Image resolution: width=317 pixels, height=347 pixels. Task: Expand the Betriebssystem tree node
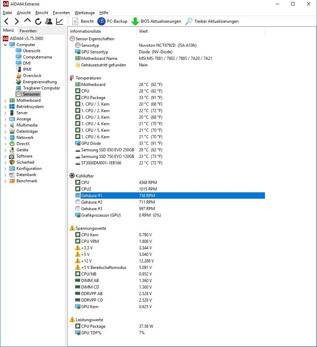pyautogui.click(x=5, y=107)
